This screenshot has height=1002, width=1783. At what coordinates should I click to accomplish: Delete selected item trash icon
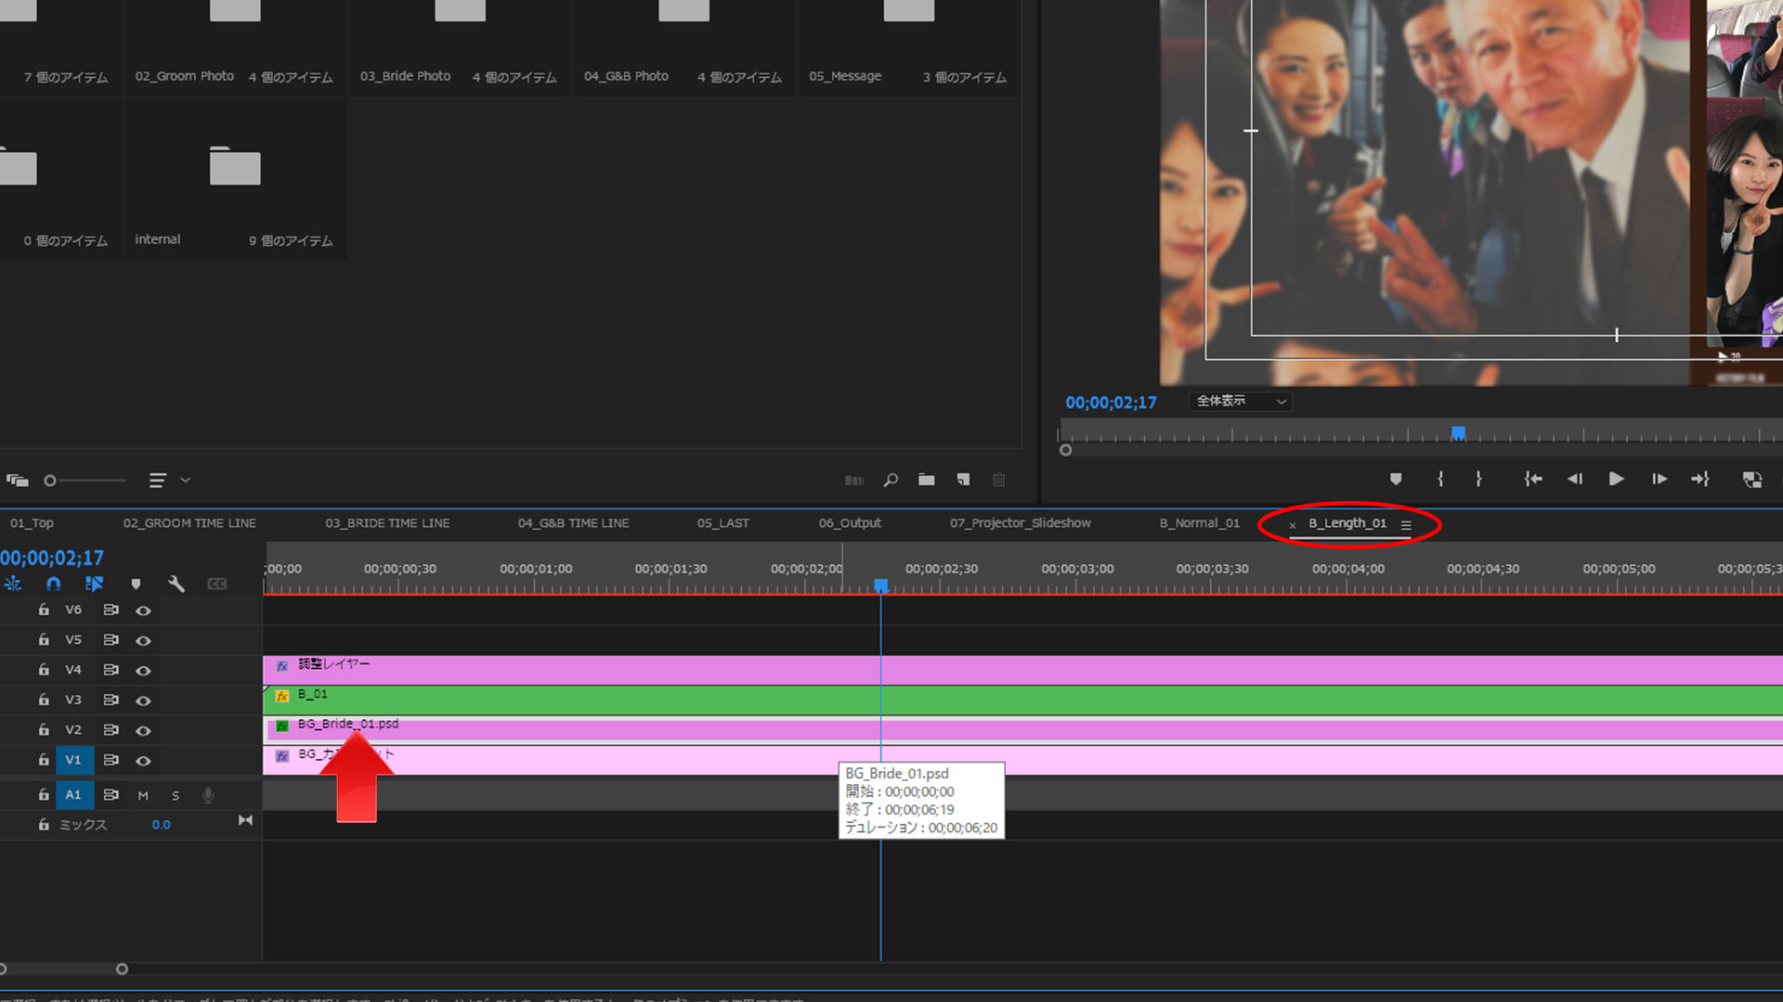999,480
